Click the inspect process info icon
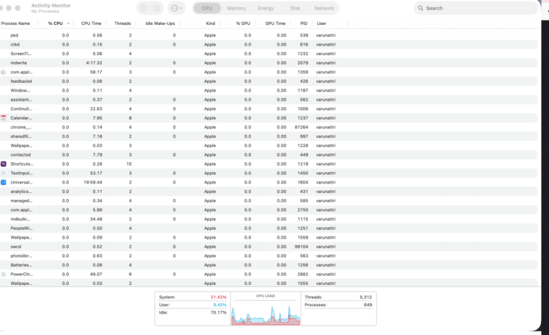 click(x=157, y=8)
